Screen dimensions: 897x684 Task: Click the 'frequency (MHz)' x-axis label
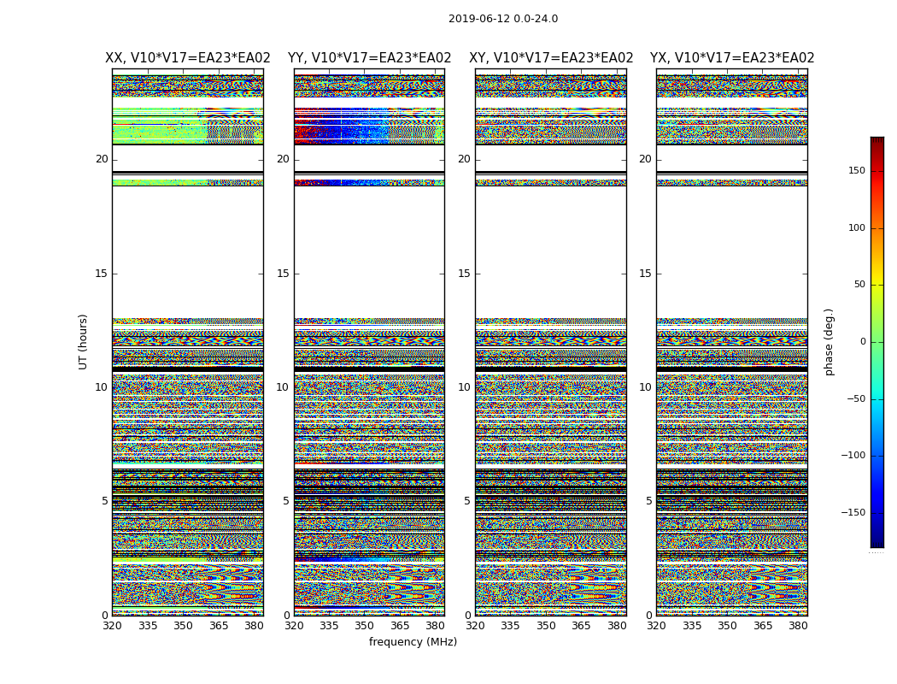(x=413, y=641)
